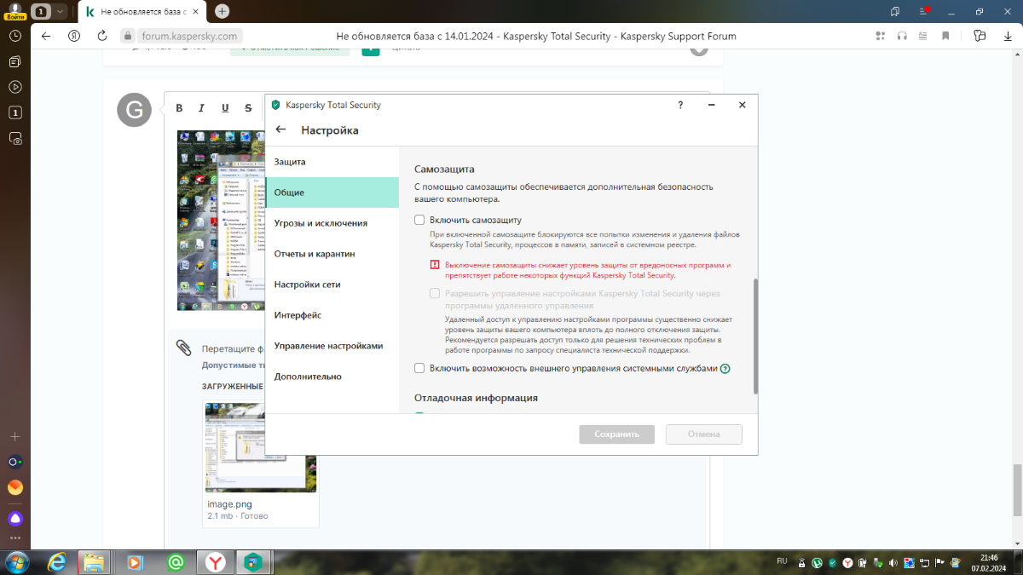
Task: Click 'Войти' browser profile button
Action: (14, 10)
